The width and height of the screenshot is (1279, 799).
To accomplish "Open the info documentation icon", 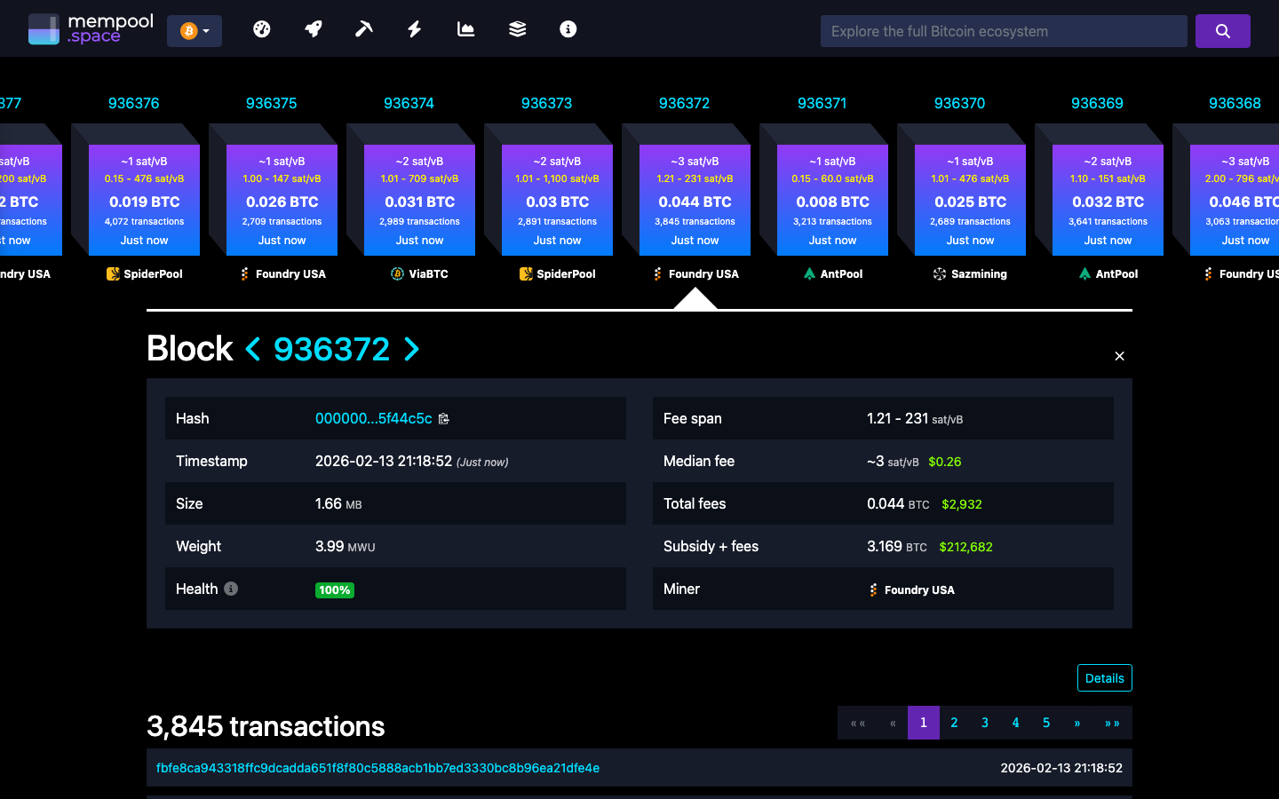I will click(568, 28).
